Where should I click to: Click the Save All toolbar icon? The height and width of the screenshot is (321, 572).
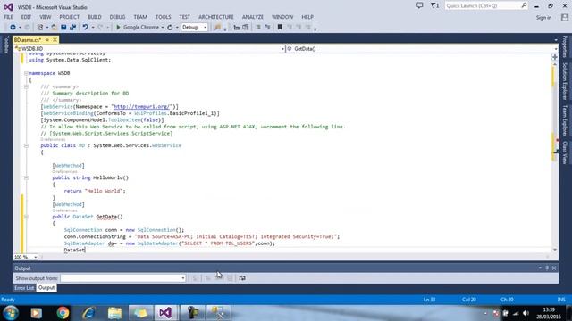point(72,28)
